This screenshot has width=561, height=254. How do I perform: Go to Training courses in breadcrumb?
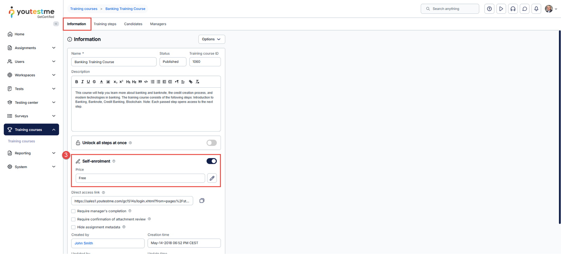84,9
